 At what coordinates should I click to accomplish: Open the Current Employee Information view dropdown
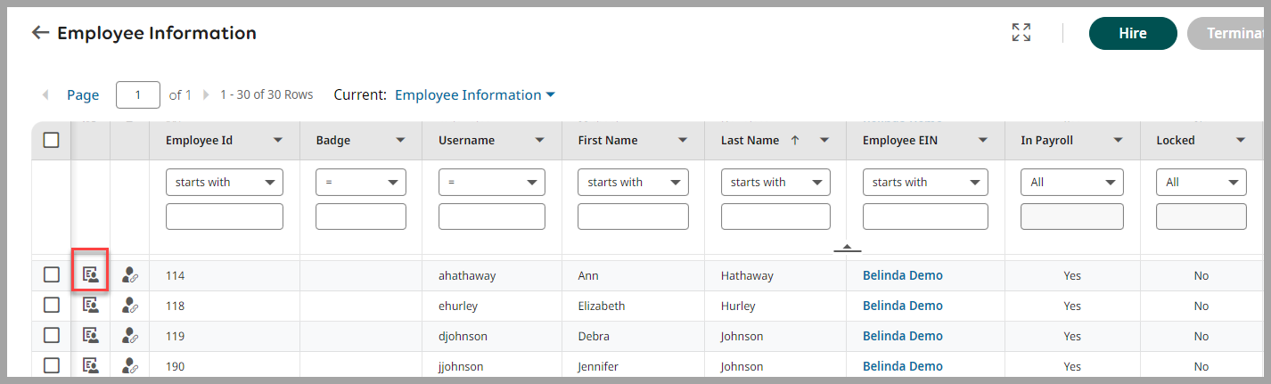click(x=475, y=95)
